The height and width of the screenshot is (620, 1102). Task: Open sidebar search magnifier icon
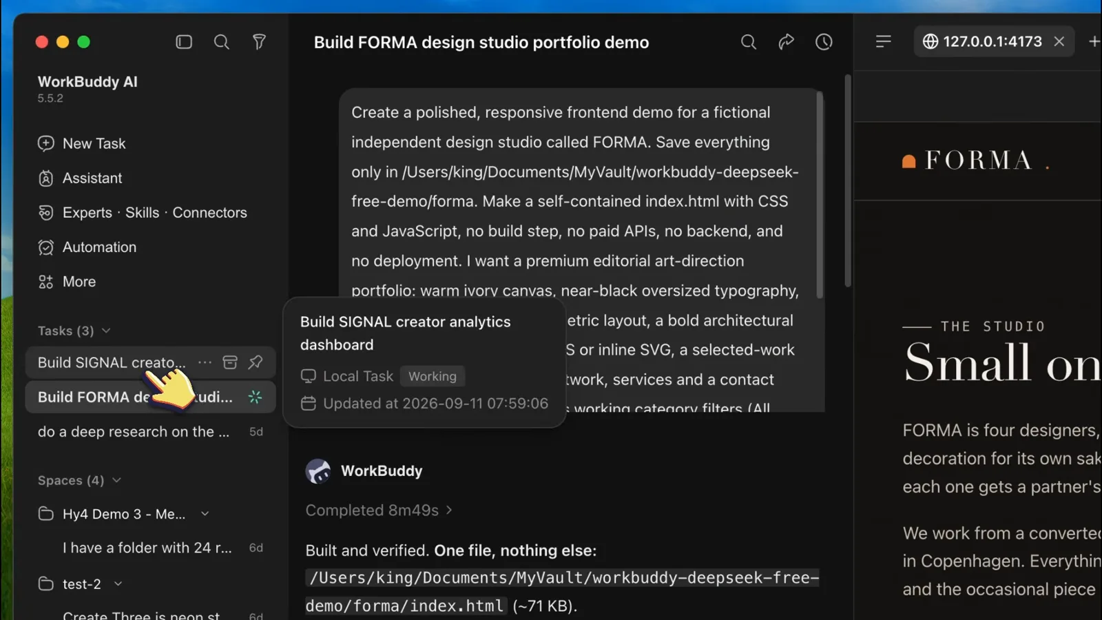pos(221,42)
